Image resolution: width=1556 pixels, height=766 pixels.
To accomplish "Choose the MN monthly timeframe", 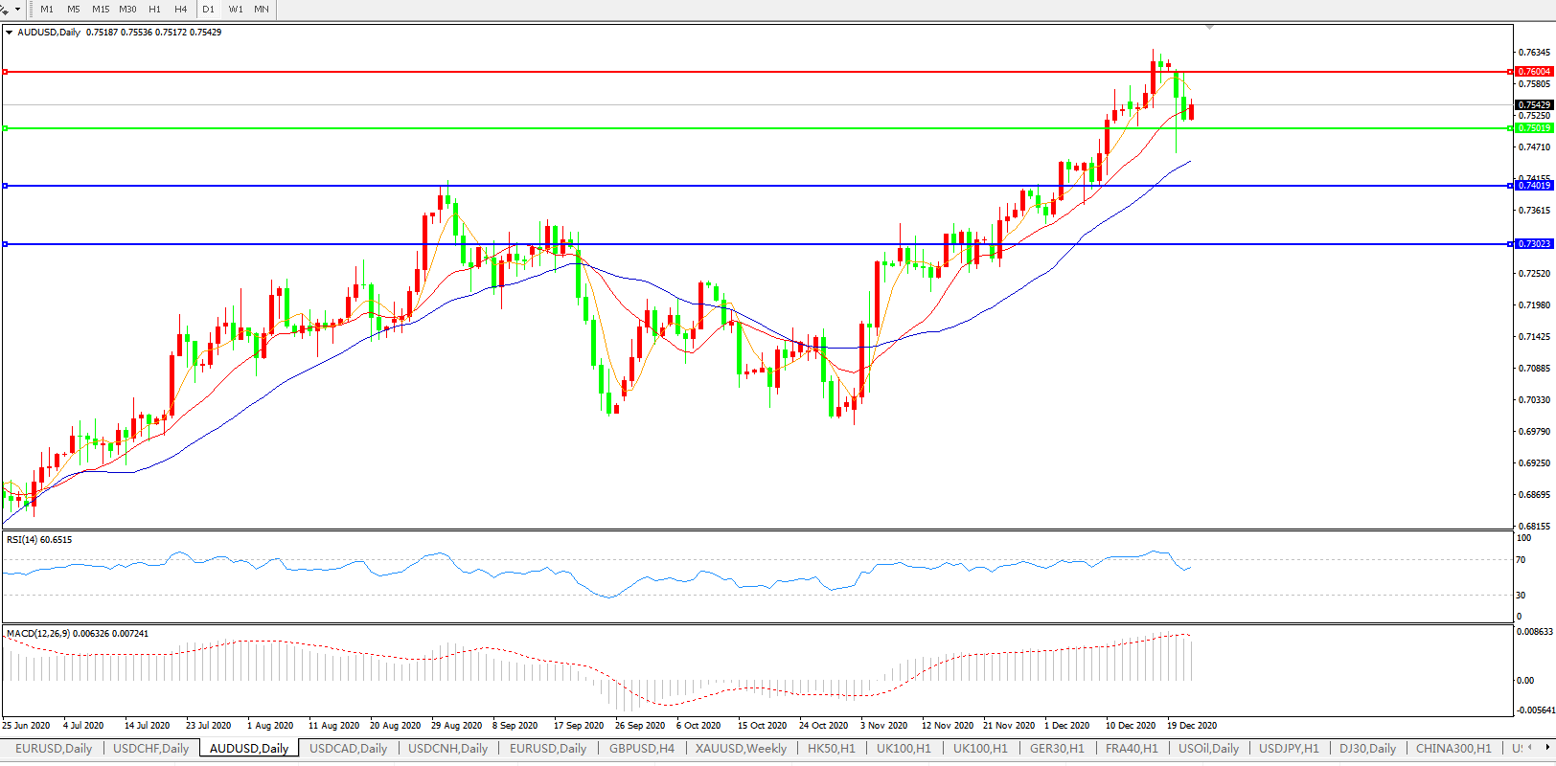I will (x=262, y=10).
